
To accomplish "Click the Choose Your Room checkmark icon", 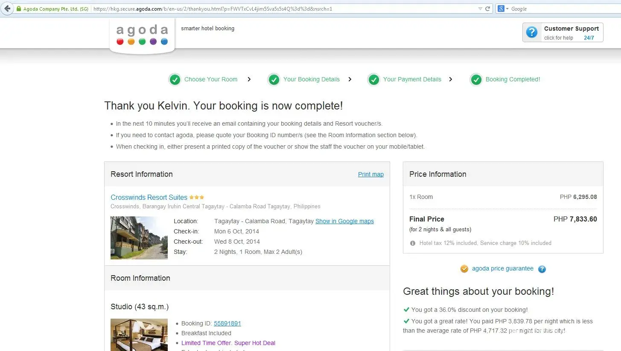I will tap(175, 80).
